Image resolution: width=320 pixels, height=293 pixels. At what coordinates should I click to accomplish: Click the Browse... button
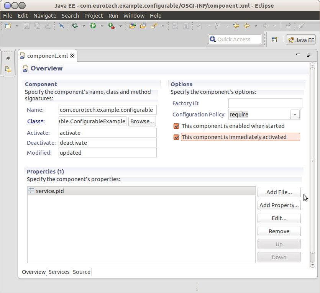click(x=142, y=121)
